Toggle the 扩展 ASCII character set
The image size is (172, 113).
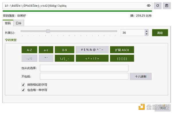tap(122, 50)
